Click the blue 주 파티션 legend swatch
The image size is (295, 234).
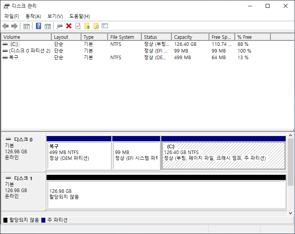click(x=43, y=220)
